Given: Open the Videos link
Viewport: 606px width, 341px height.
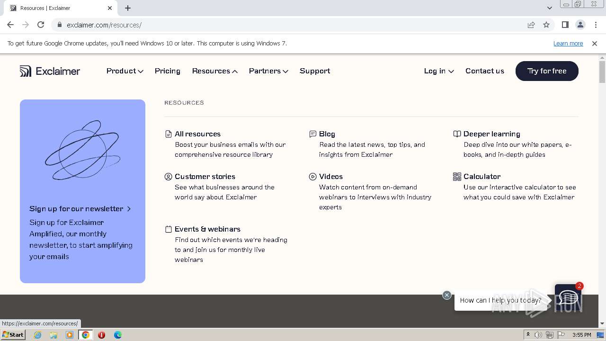Looking at the screenshot, I should pos(331,177).
